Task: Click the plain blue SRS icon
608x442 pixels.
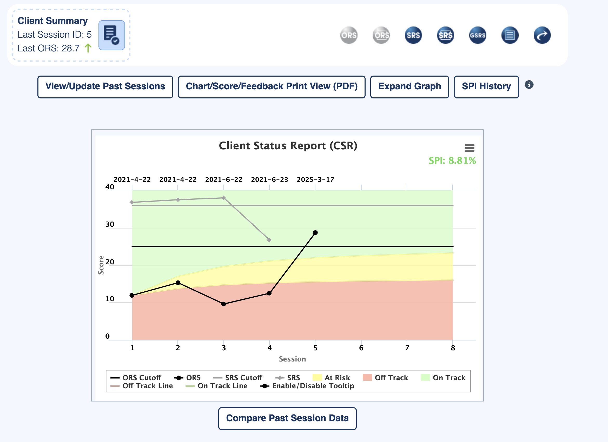Action: point(413,35)
